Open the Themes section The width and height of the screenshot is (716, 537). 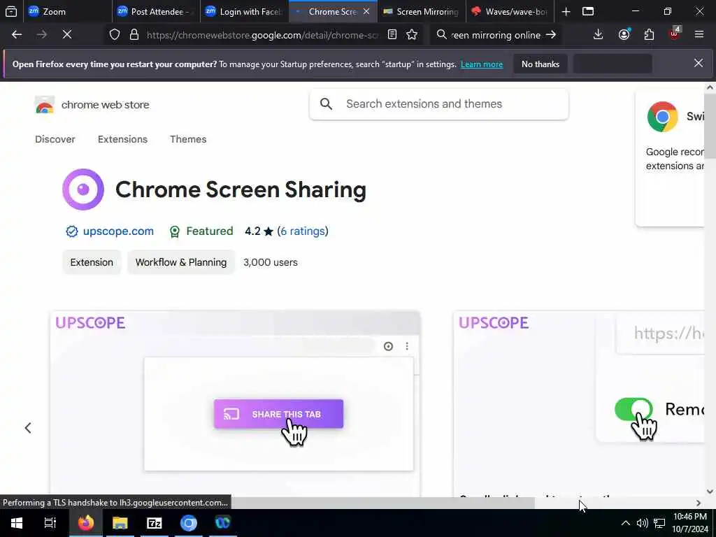(x=188, y=139)
